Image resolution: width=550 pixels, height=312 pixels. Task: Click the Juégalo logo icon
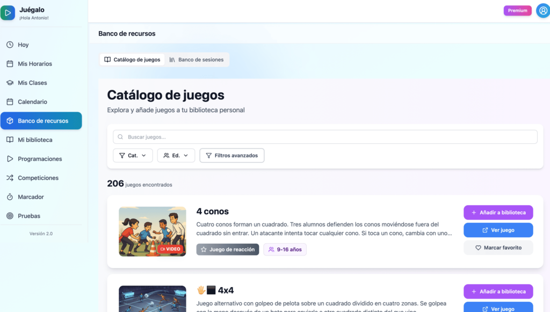8,13
